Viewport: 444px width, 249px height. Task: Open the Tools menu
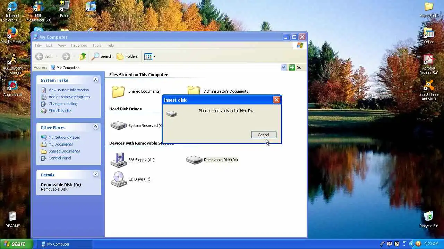click(x=97, y=45)
